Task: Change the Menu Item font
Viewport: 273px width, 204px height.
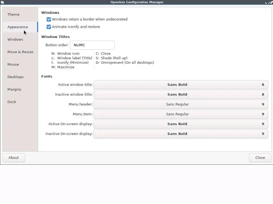Action: 181,114
